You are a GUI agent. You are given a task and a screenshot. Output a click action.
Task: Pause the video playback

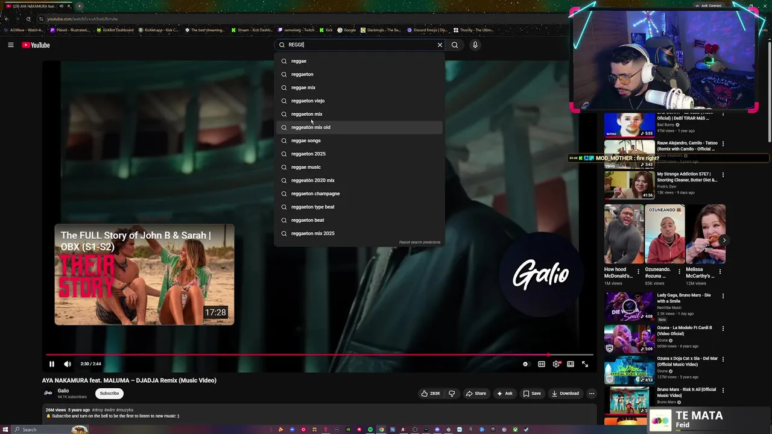[x=52, y=364]
